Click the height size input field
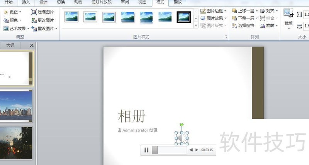This screenshot has height=165, width=309. tap(306, 14)
